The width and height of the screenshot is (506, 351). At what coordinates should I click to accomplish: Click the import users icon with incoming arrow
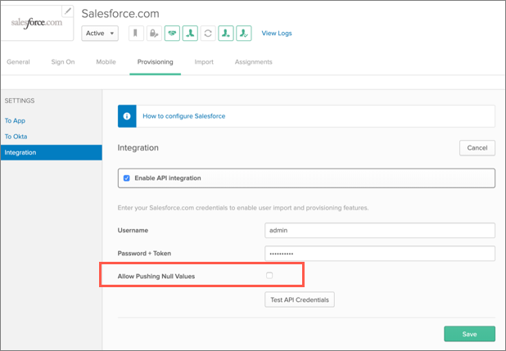190,34
